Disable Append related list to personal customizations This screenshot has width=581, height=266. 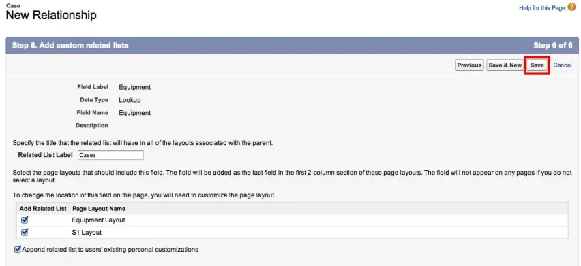click(18, 250)
